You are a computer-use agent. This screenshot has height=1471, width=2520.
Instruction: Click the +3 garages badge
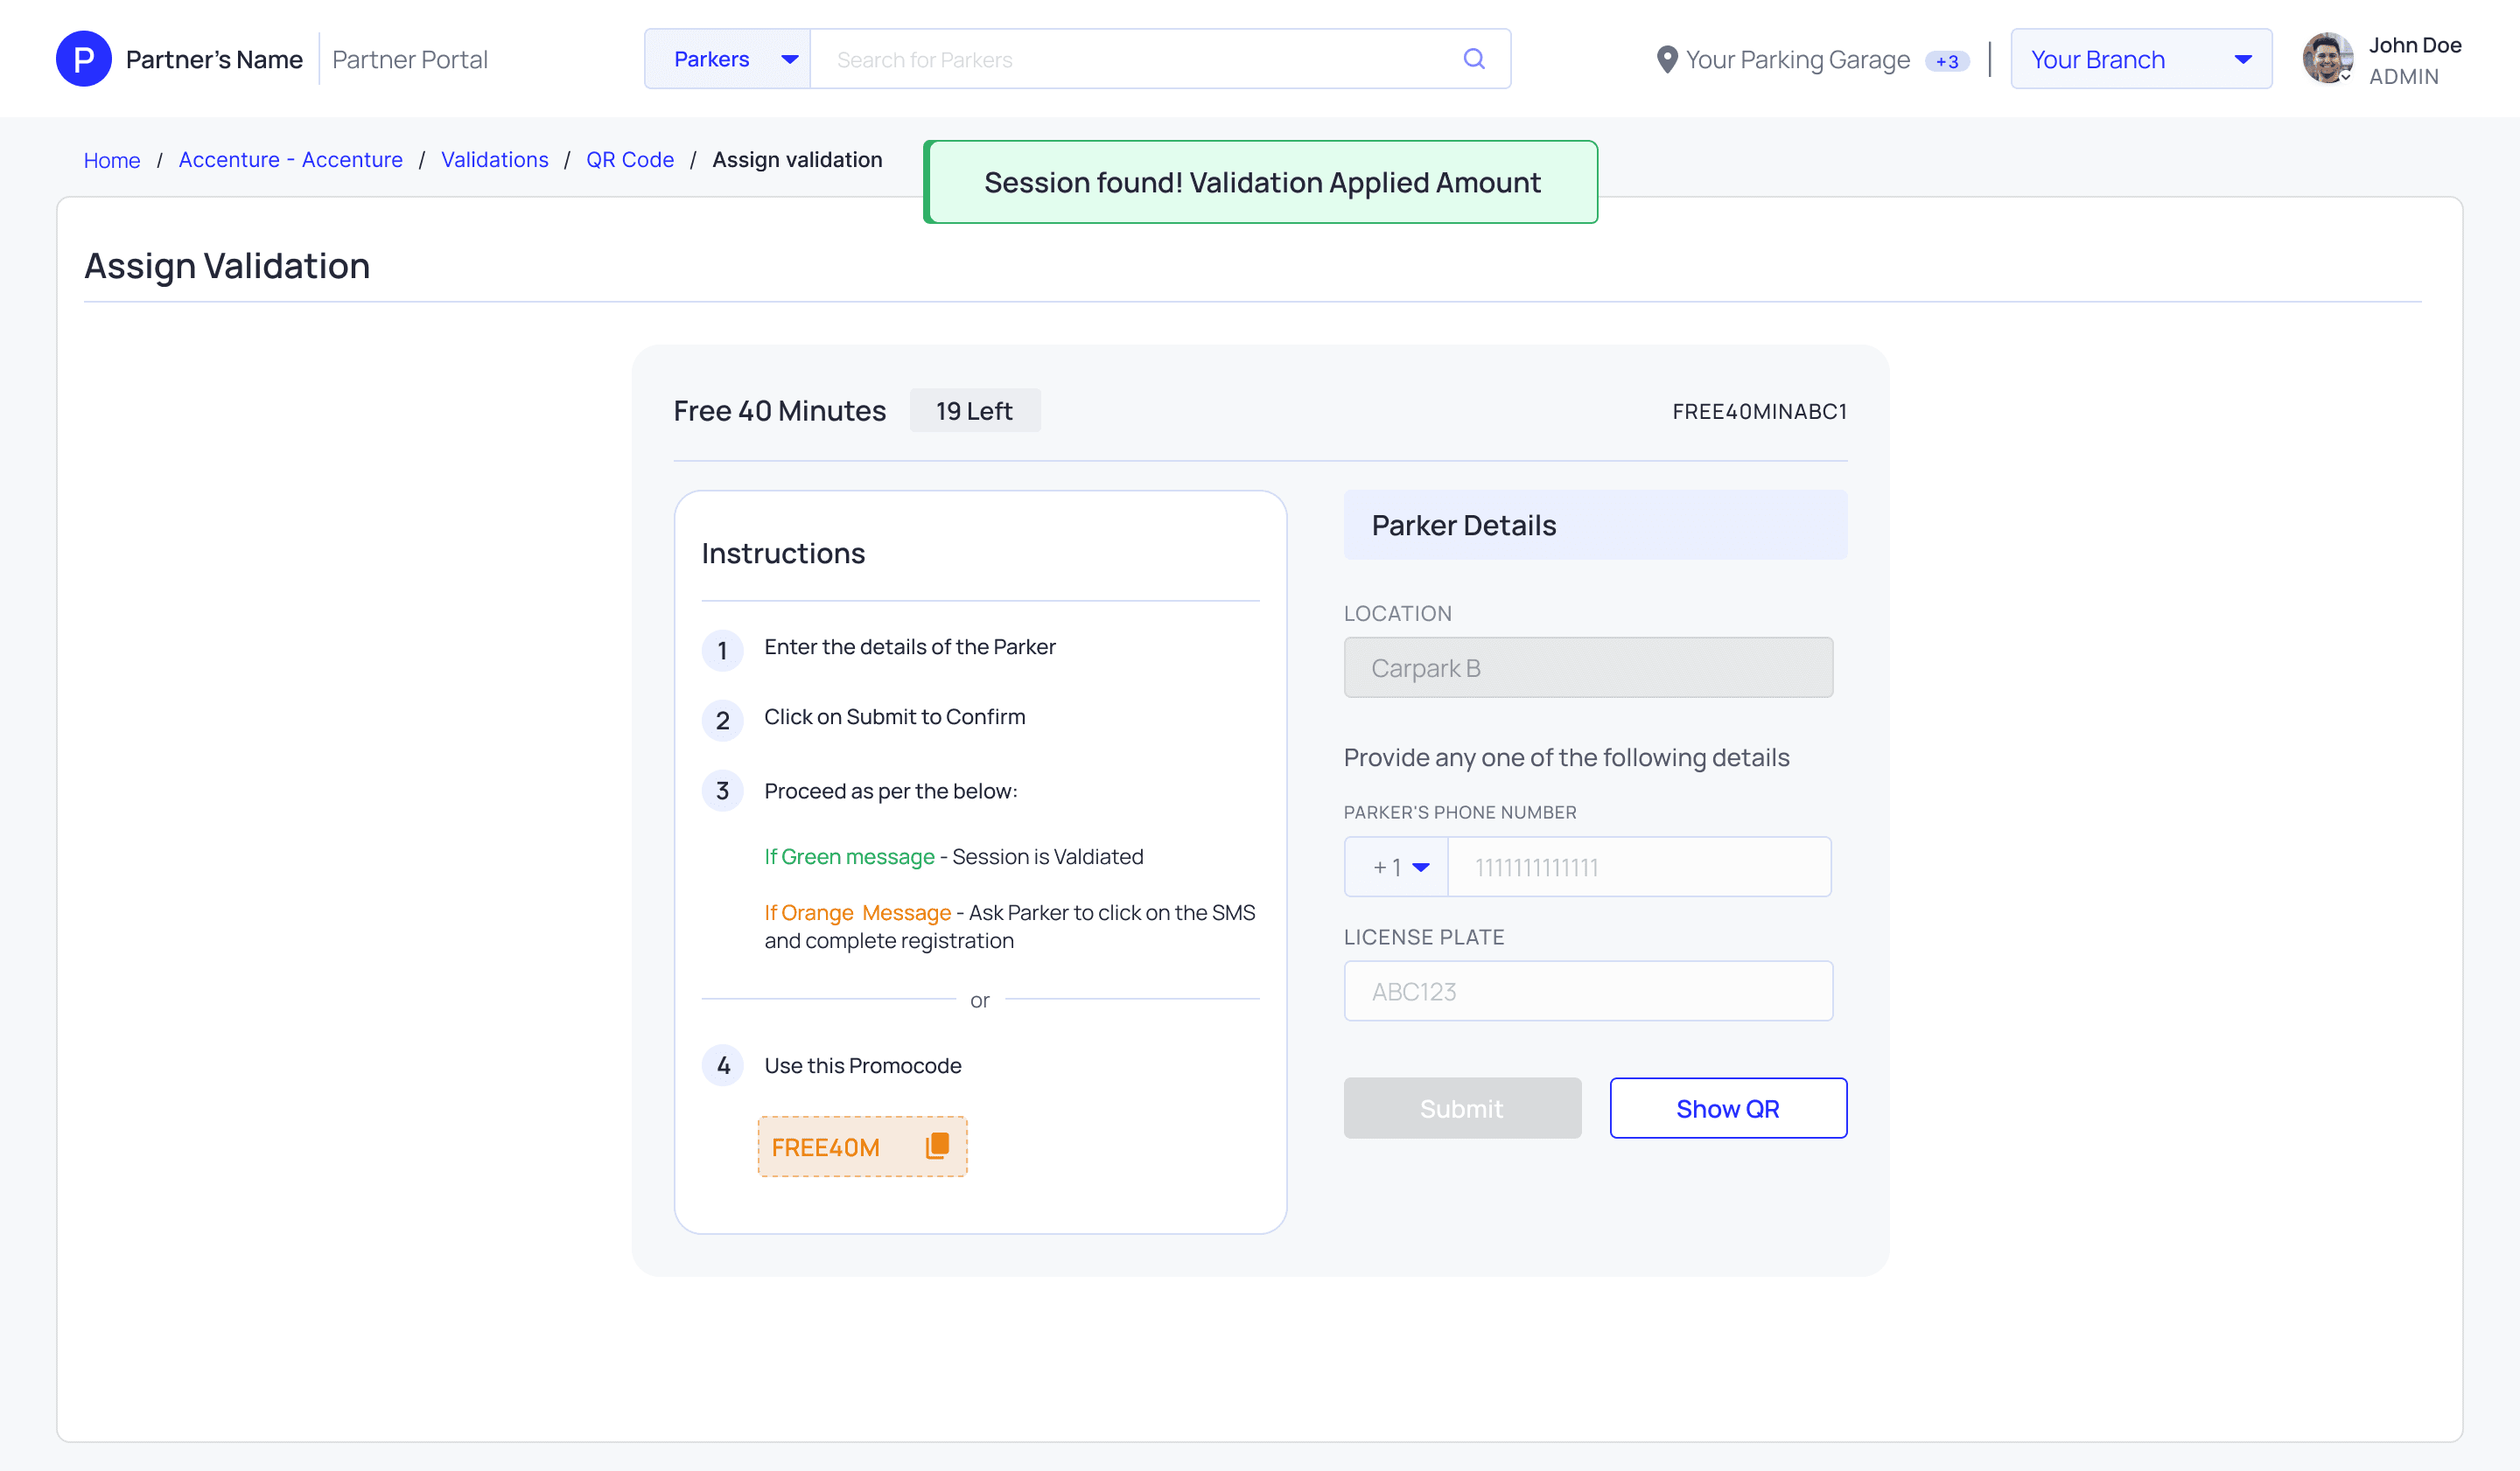tap(1946, 61)
